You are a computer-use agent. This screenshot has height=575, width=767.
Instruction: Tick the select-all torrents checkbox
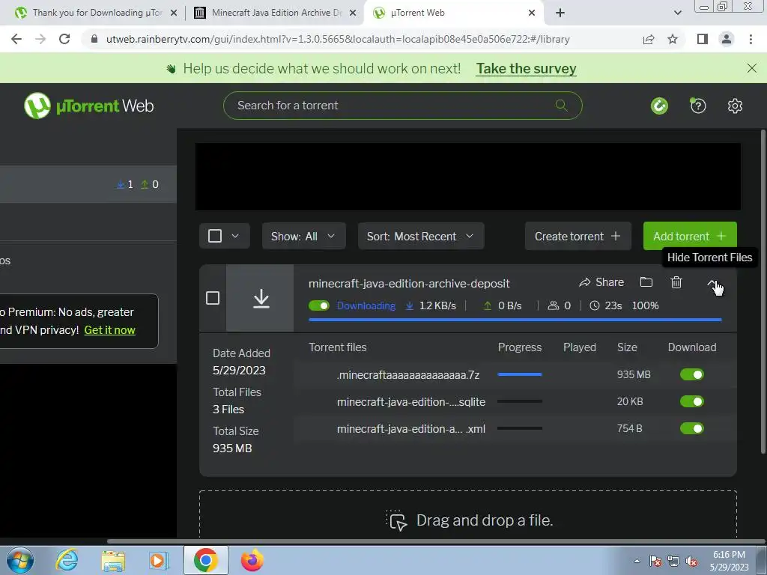(x=215, y=236)
